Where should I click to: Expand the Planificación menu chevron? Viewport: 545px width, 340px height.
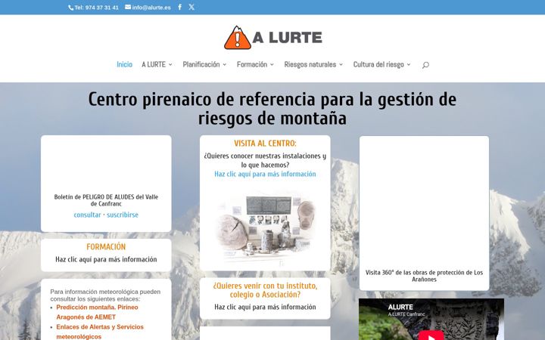(x=225, y=64)
